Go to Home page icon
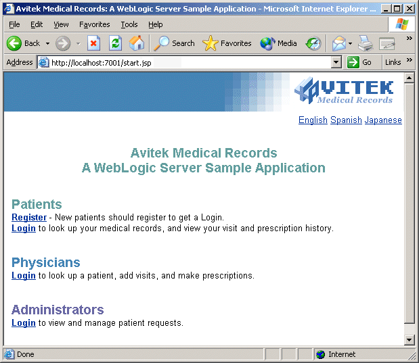Screen dimensions: 419x363 (x=137, y=43)
